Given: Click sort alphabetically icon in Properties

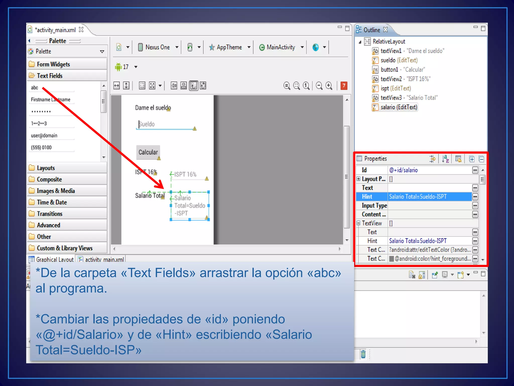Looking at the screenshot, I should click(445, 159).
